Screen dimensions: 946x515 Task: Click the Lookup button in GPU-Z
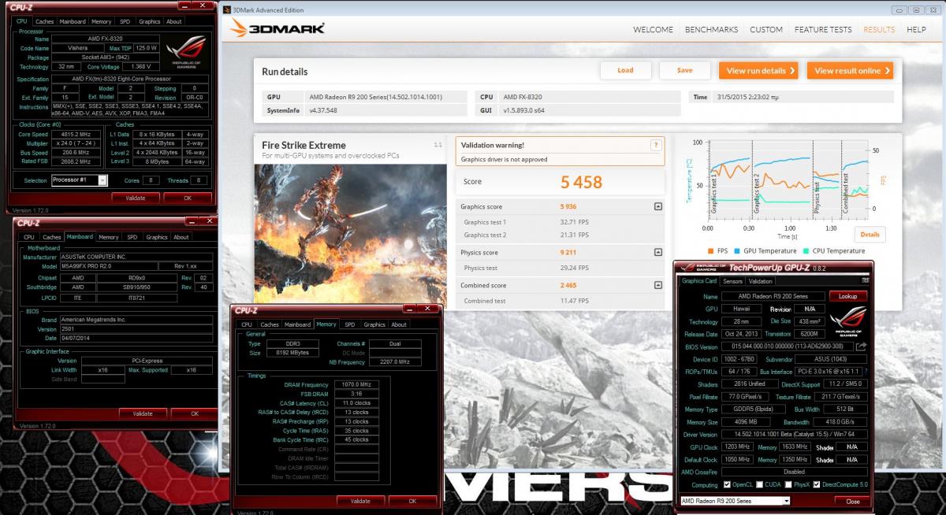coord(847,296)
